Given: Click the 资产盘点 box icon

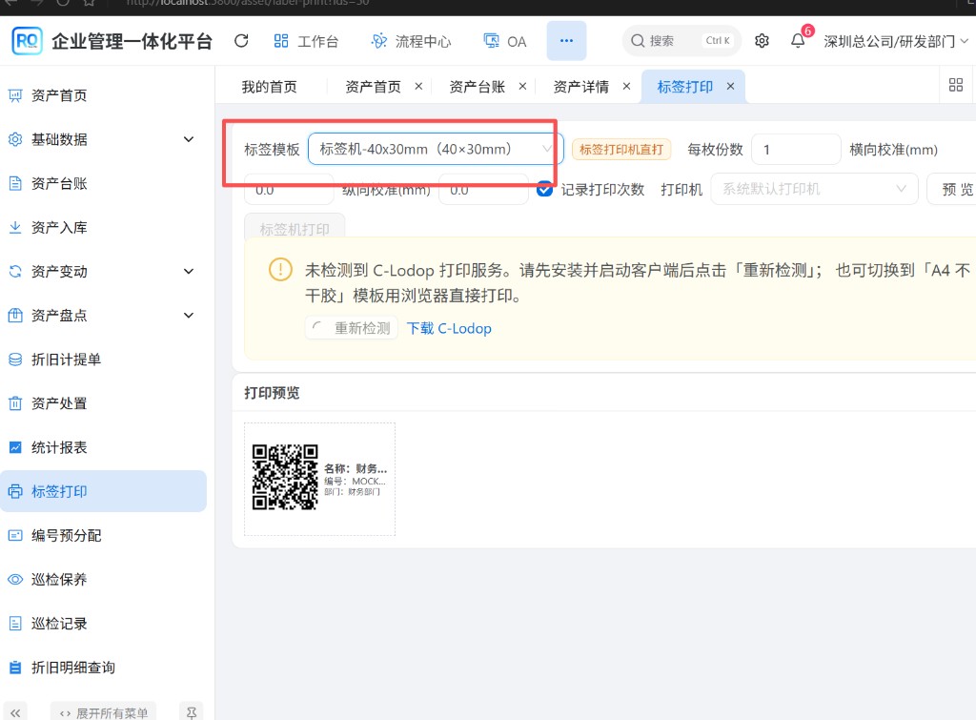Looking at the screenshot, I should (x=15, y=315).
